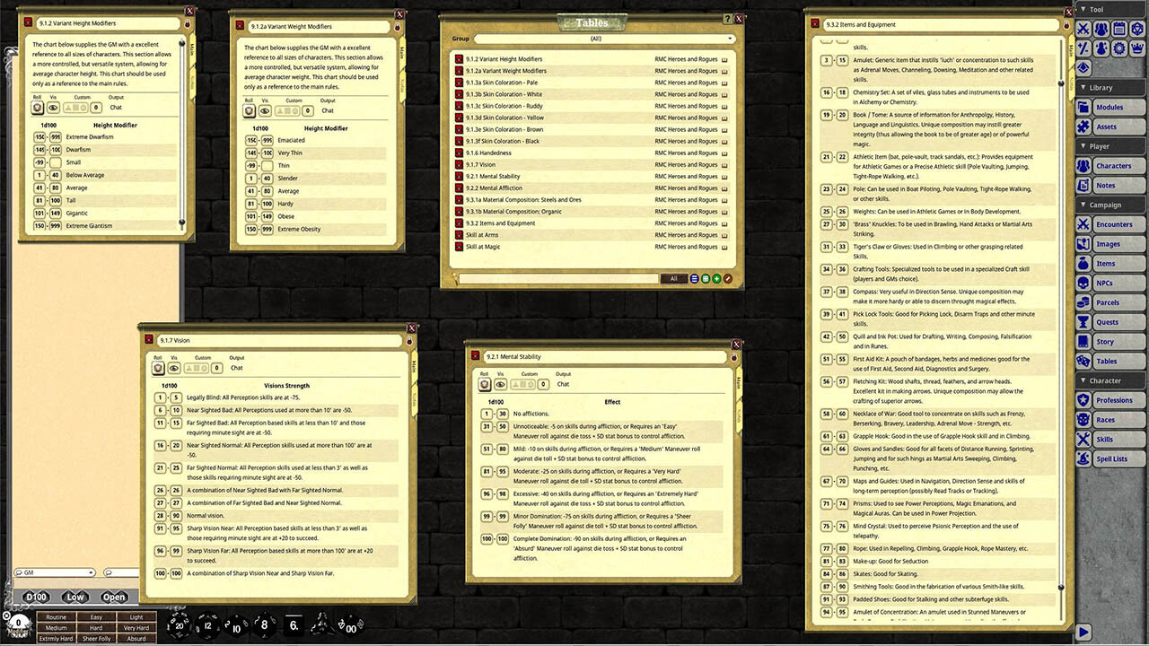Toggle visibility eye in Variant Height Modifiers window

[52, 107]
